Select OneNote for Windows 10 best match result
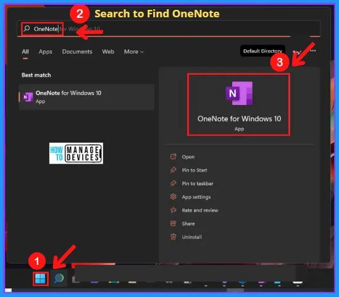The height and width of the screenshot is (297, 339). pyautogui.click(x=86, y=97)
